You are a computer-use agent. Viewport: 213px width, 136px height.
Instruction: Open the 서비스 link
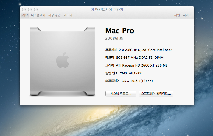(187, 15)
